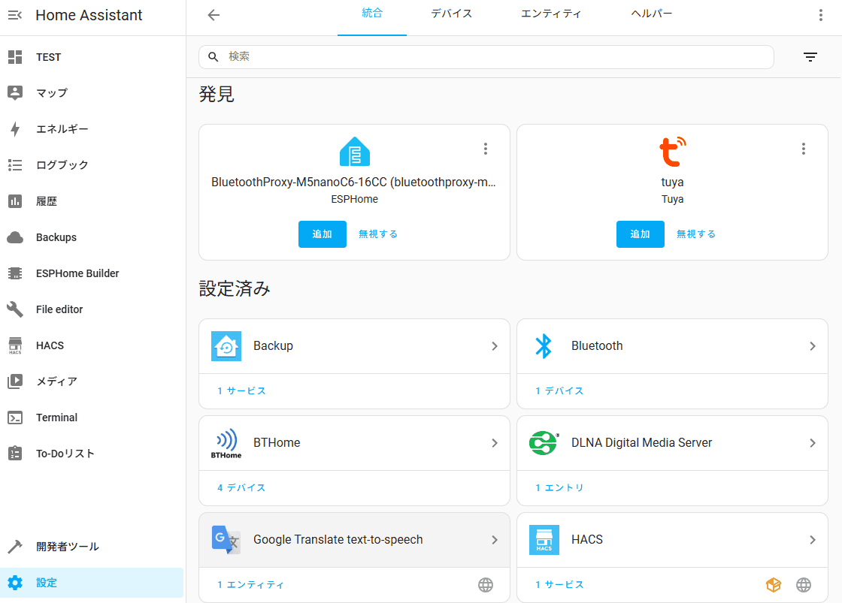
Task: Click the Bluetooth logo icon
Action: [x=544, y=346]
